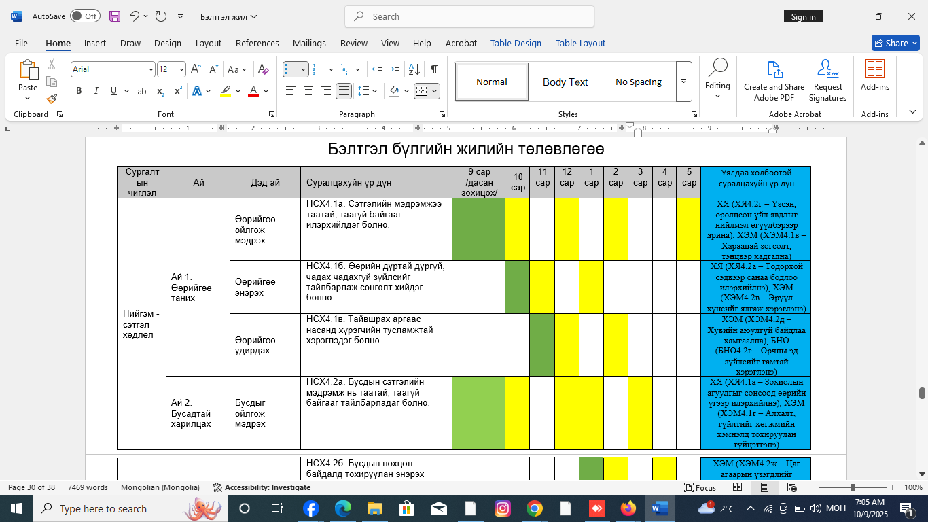Toggle Bold formatting
Screen dimensions: 928x522
pyautogui.click(x=79, y=91)
